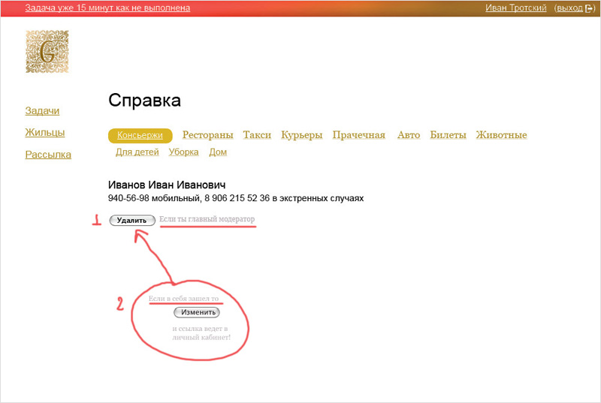Switch to Прачечная category

tap(359, 135)
